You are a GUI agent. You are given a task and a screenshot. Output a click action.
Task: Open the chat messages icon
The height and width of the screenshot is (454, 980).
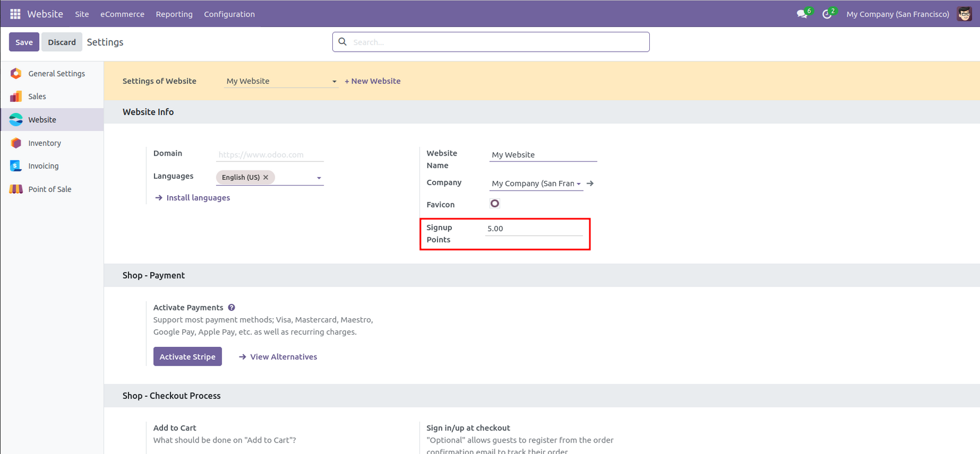click(x=802, y=14)
